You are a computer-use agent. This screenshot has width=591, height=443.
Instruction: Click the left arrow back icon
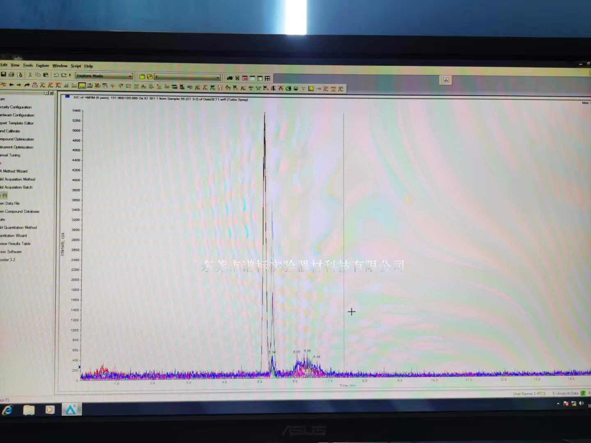click(11, 85)
